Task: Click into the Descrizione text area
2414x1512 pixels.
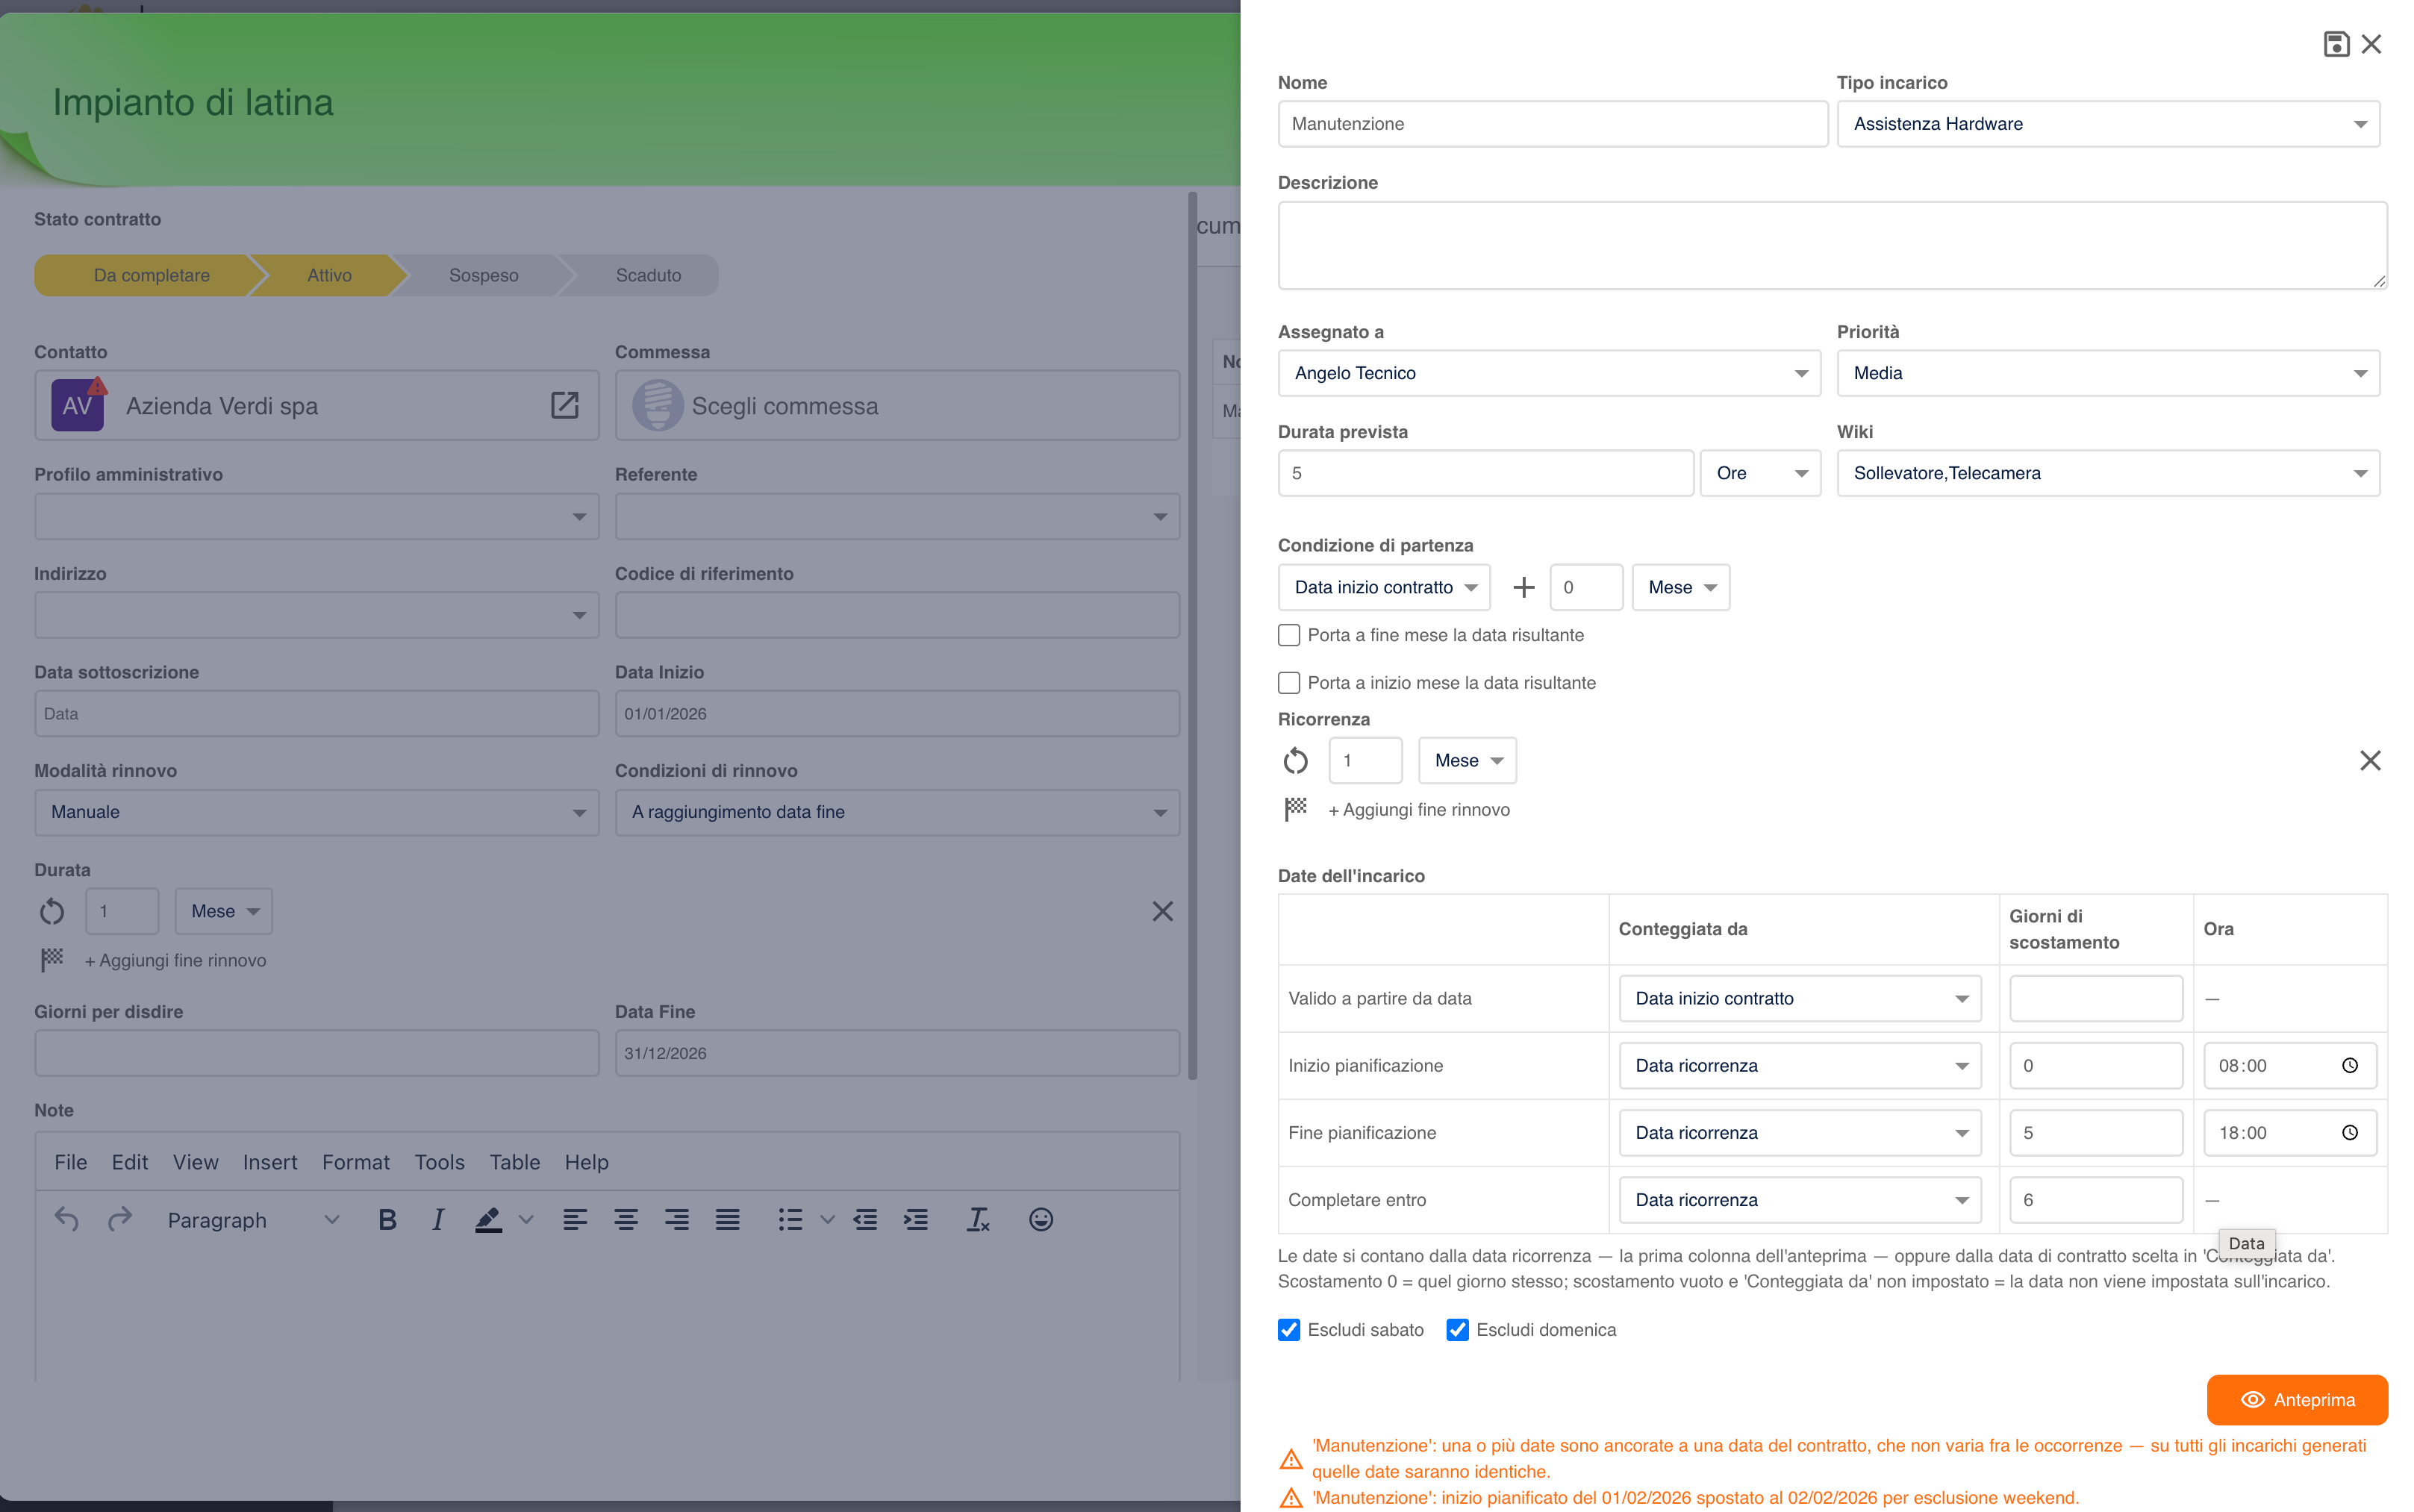Action: tap(1832, 246)
